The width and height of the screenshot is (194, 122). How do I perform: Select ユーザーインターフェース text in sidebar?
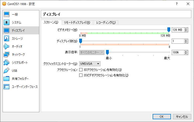(25, 87)
